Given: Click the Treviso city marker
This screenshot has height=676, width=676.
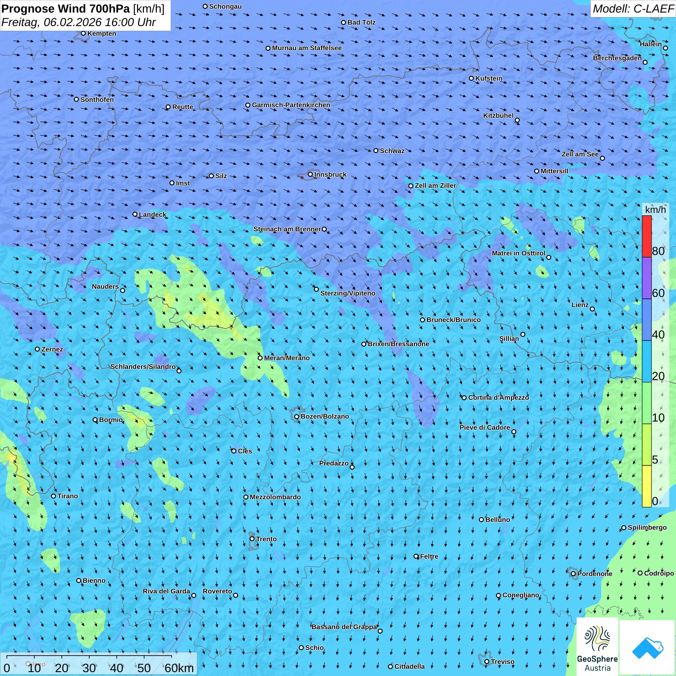Looking at the screenshot, I should (487, 662).
